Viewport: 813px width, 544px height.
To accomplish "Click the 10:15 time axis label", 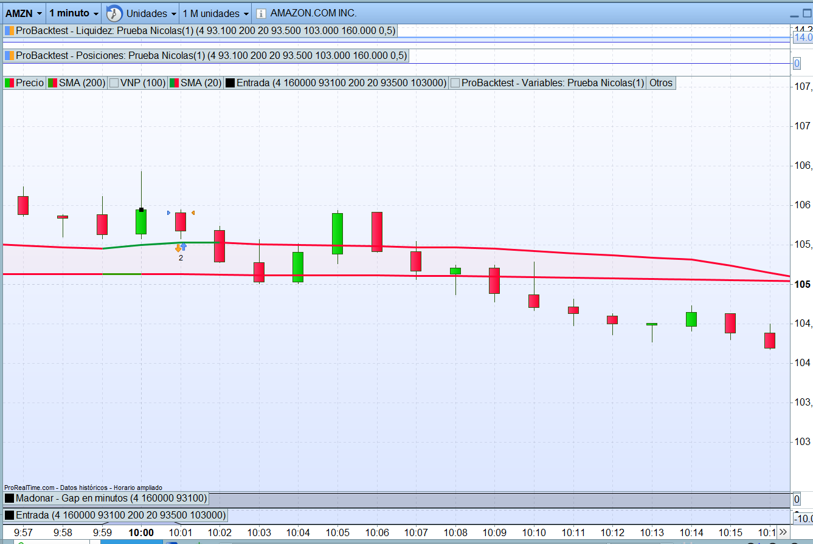I will [730, 532].
